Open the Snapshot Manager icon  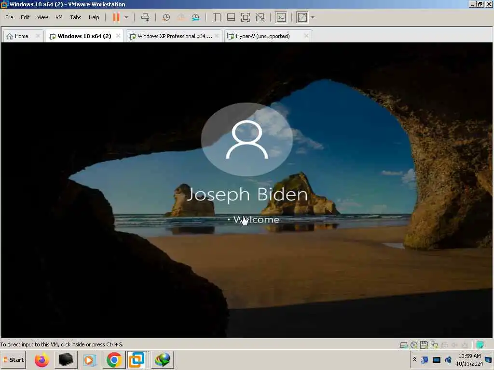click(x=195, y=18)
